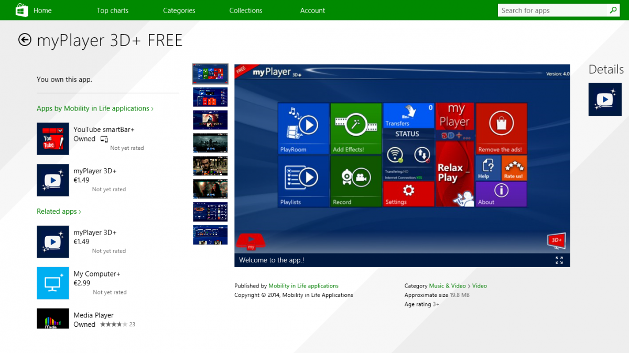Screen dimensions: 629x353
Task: Open the YouTube smartBar+ app icon
Action: 53,139
